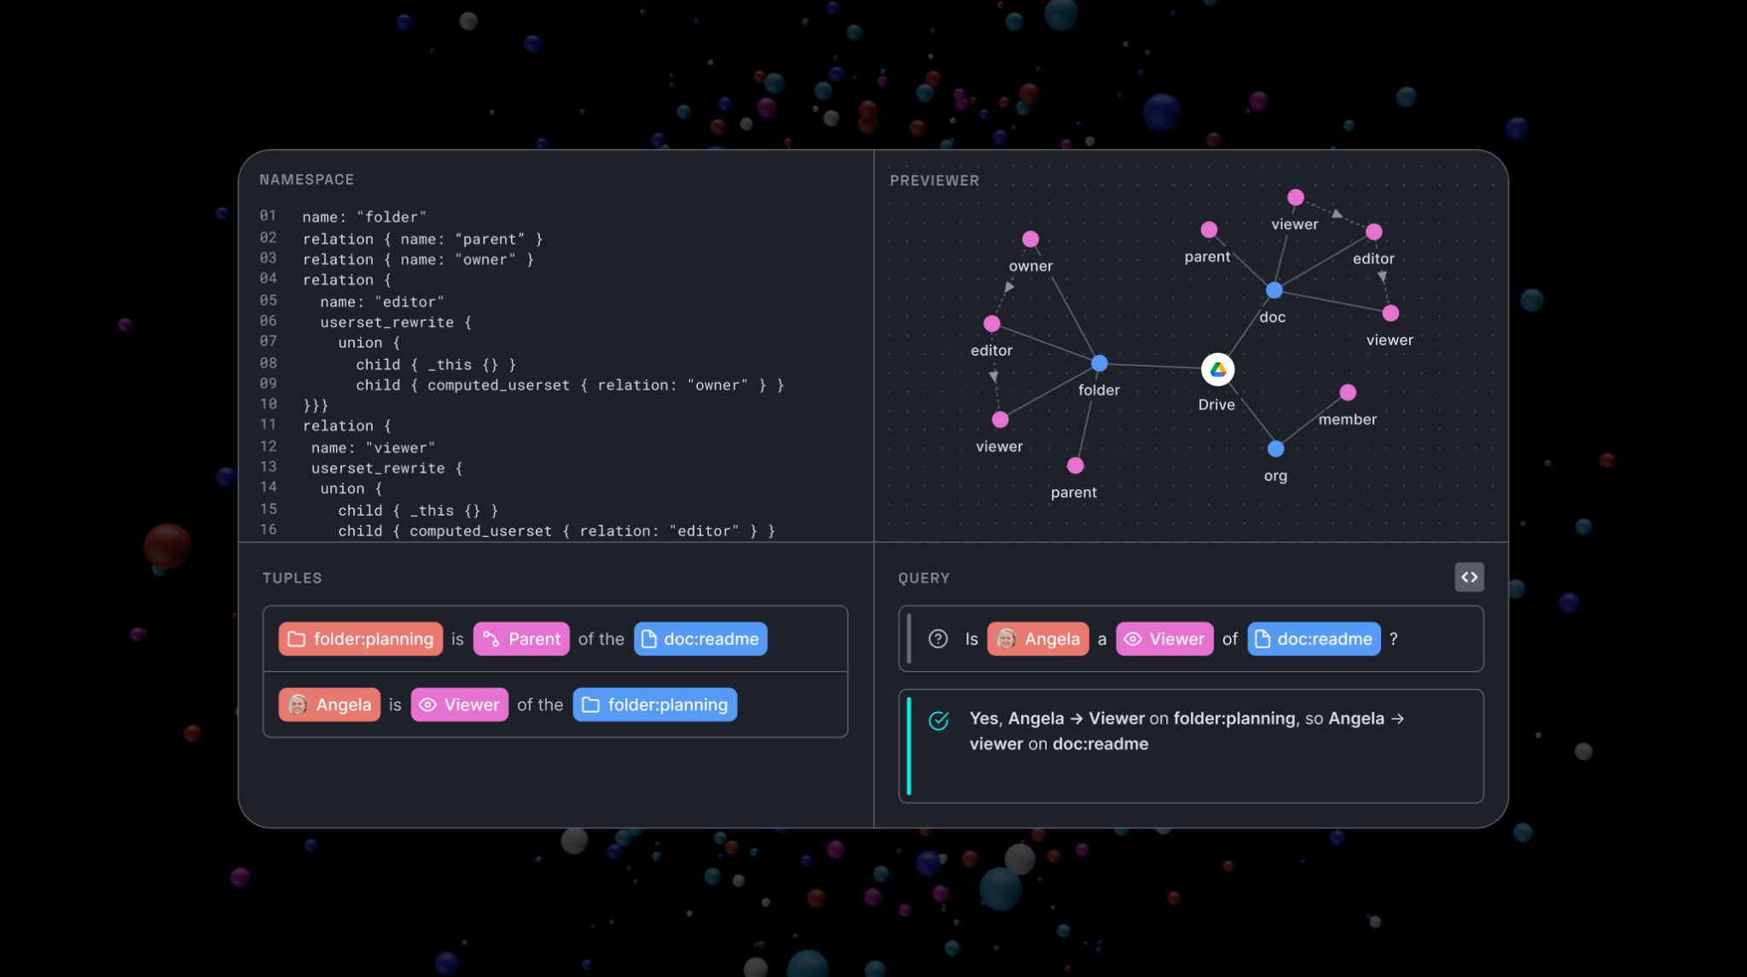Click the green check result icon
The height and width of the screenshot is (977, 1747).
pyautogui.click(x=938, y=720)
